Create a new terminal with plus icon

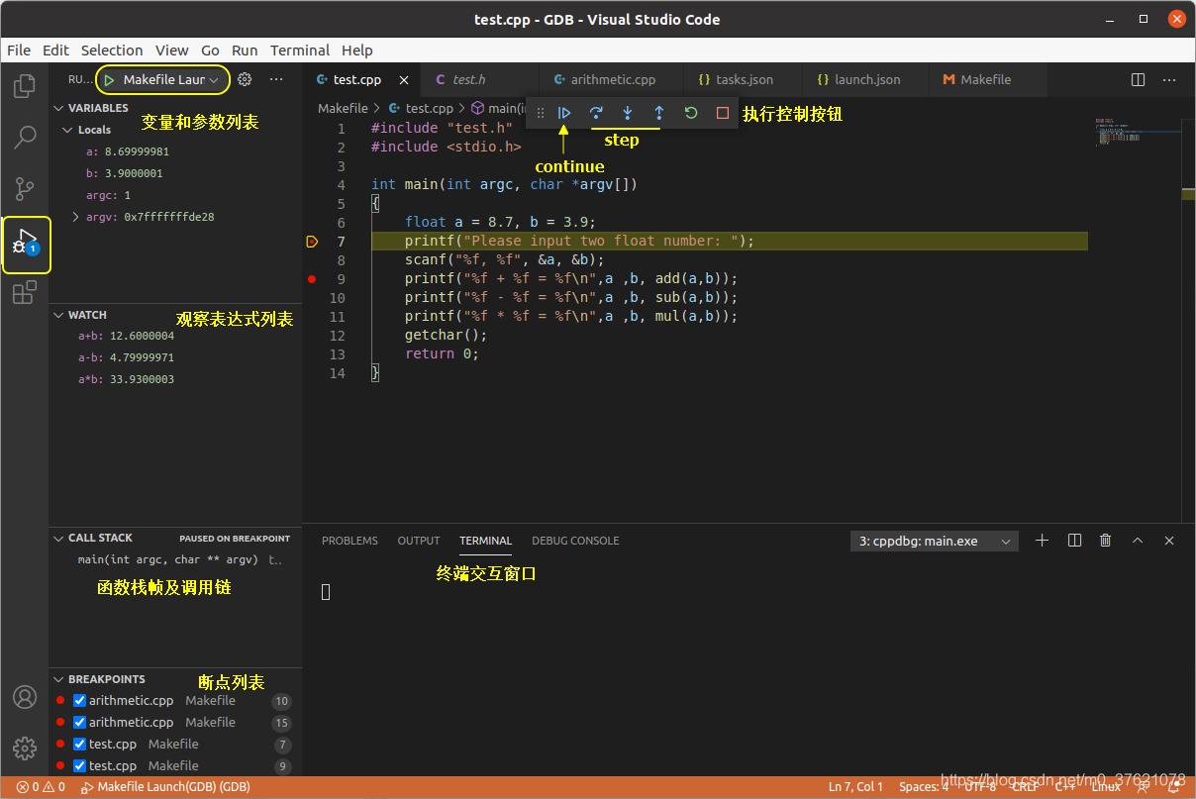[1042, 541]
